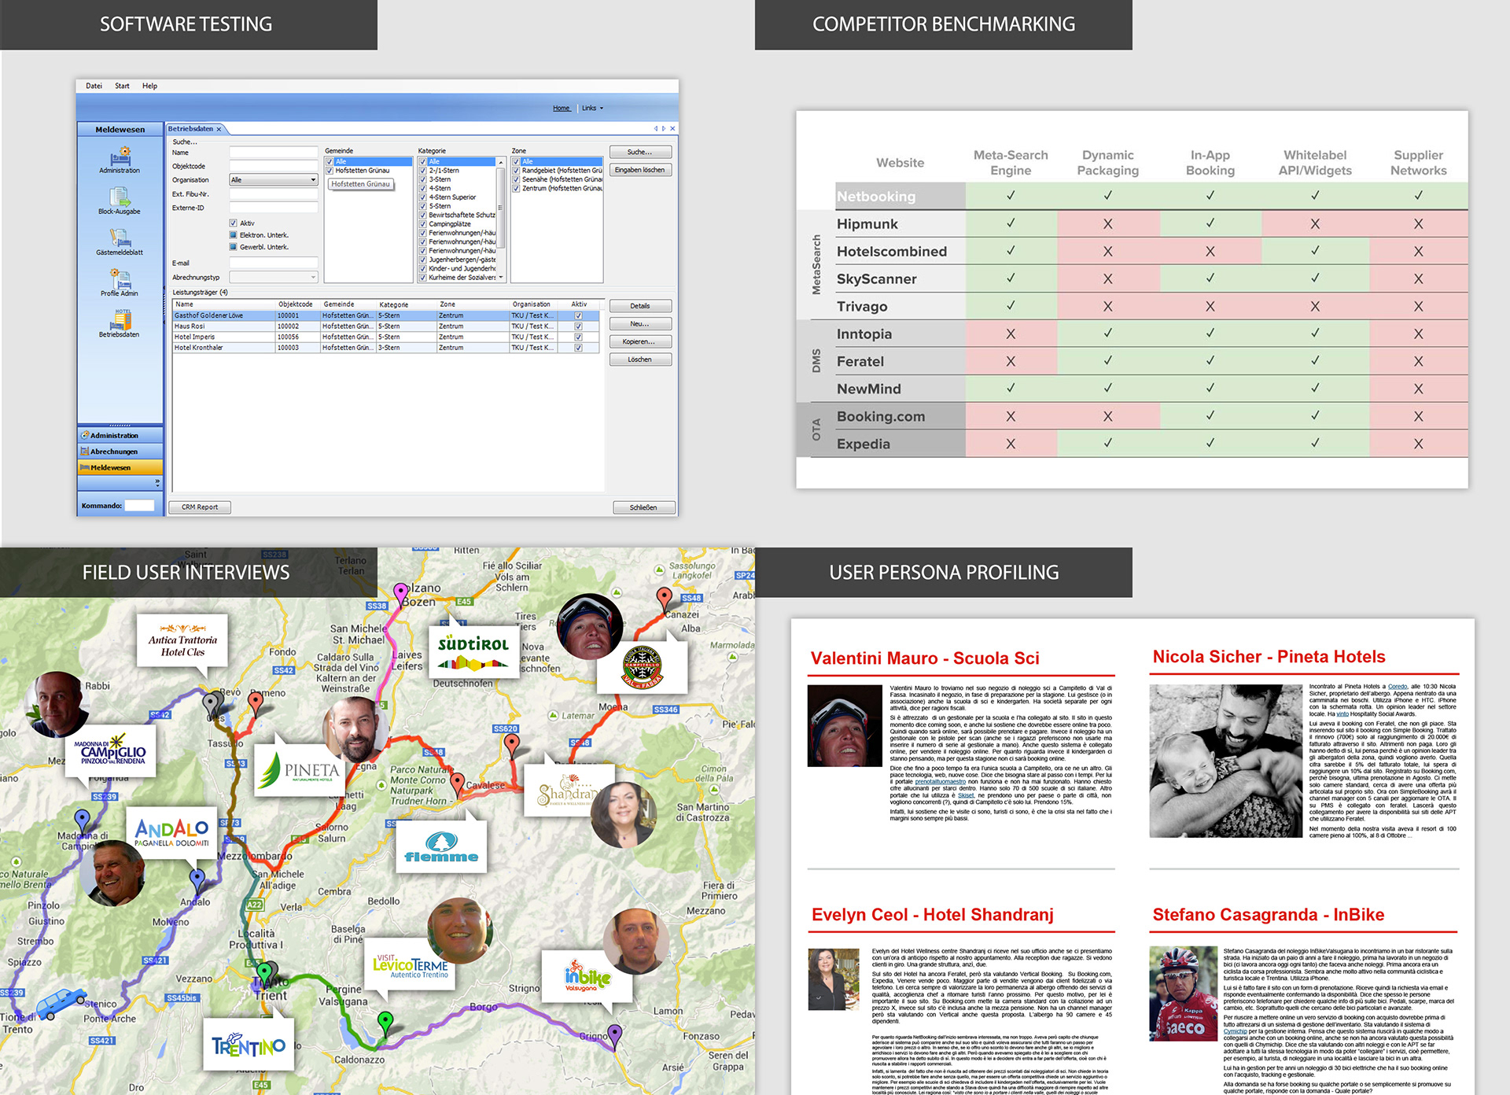Open the Betriebsdaten hotel icon in the sidebar
1510x1095 pixels.
tap(120, 323)
